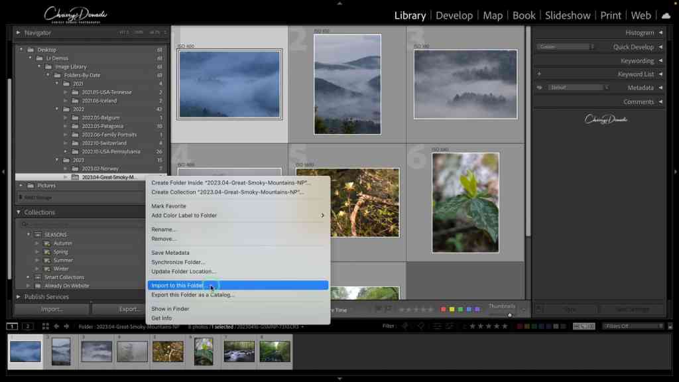This screenshot has height=382, width=679.
Task: Open the 2023.02-Norway folder
Action: pyautogui.click(x=100, y=168)
